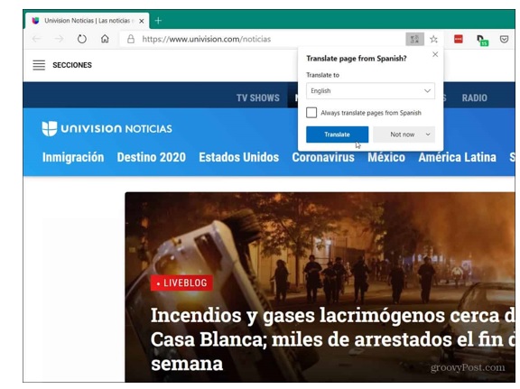This screenshot has height=389, width=520.
Task: Open the Coronavirus section
Action: (323, 157)
